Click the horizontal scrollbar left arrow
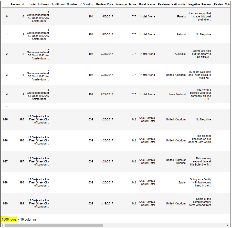 click(2, 225)
